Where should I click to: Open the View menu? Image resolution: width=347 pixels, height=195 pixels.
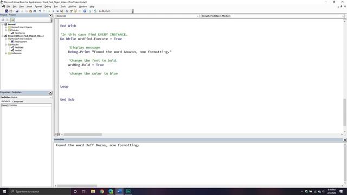22,6
